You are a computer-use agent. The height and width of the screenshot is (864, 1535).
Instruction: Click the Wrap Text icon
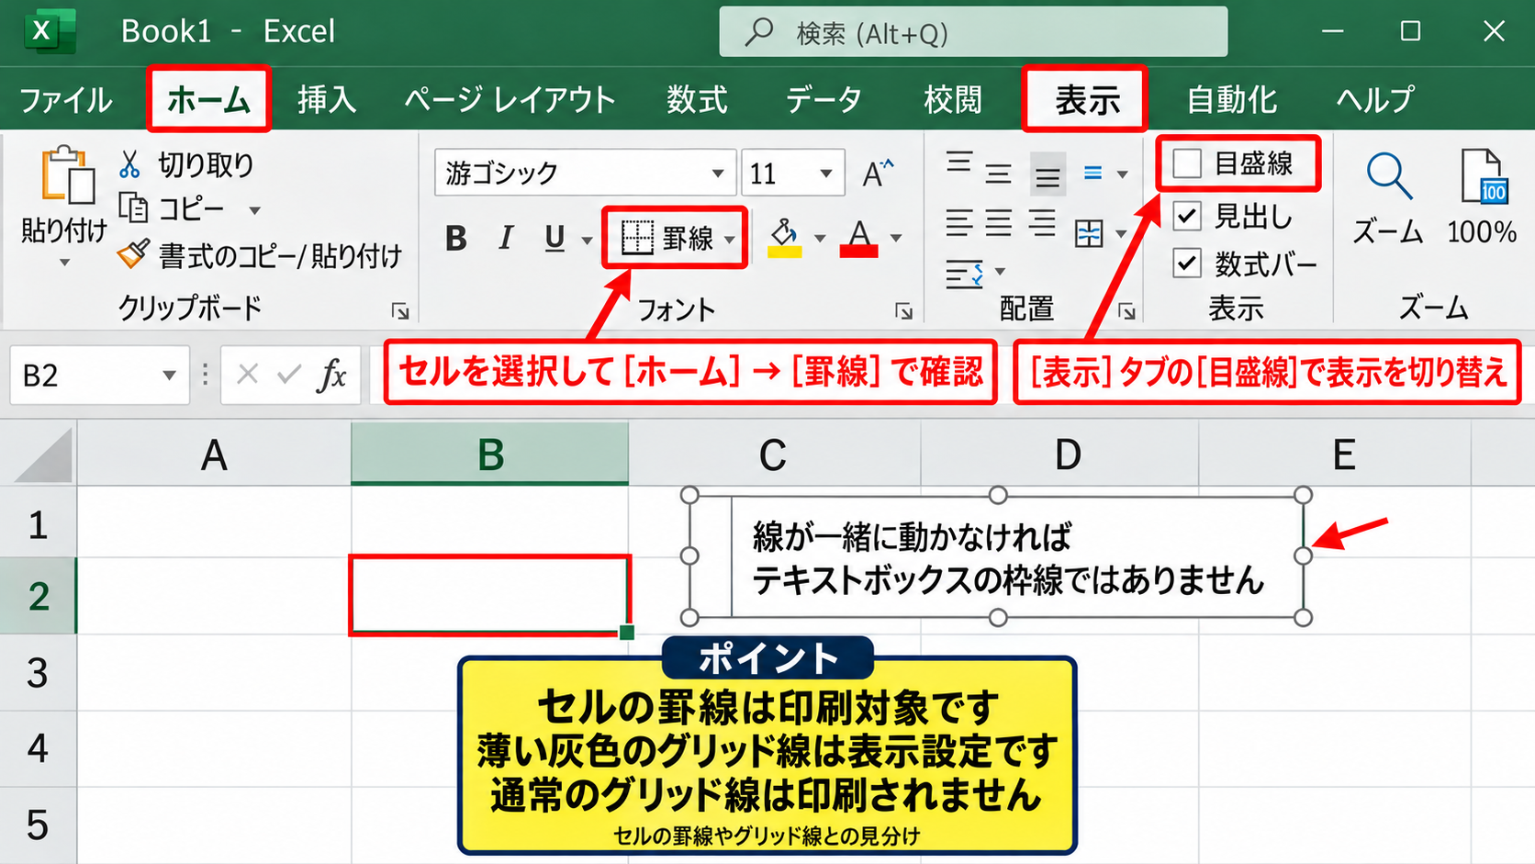point(965,274)
